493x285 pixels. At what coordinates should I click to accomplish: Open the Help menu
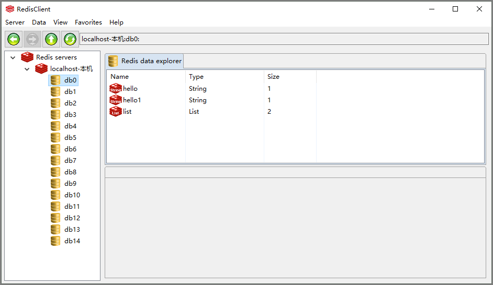(116, 22)
